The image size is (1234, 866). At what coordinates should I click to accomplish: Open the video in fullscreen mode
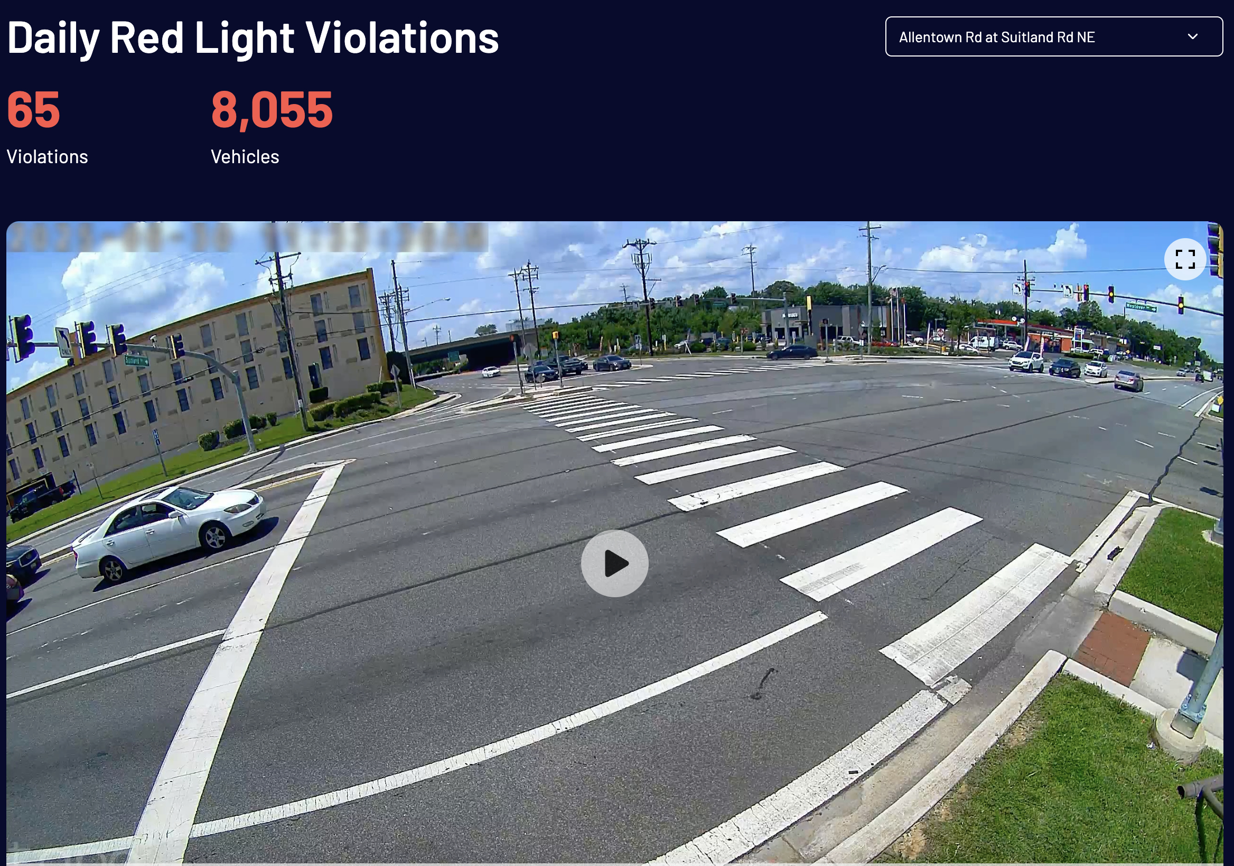coord(1184,259)
